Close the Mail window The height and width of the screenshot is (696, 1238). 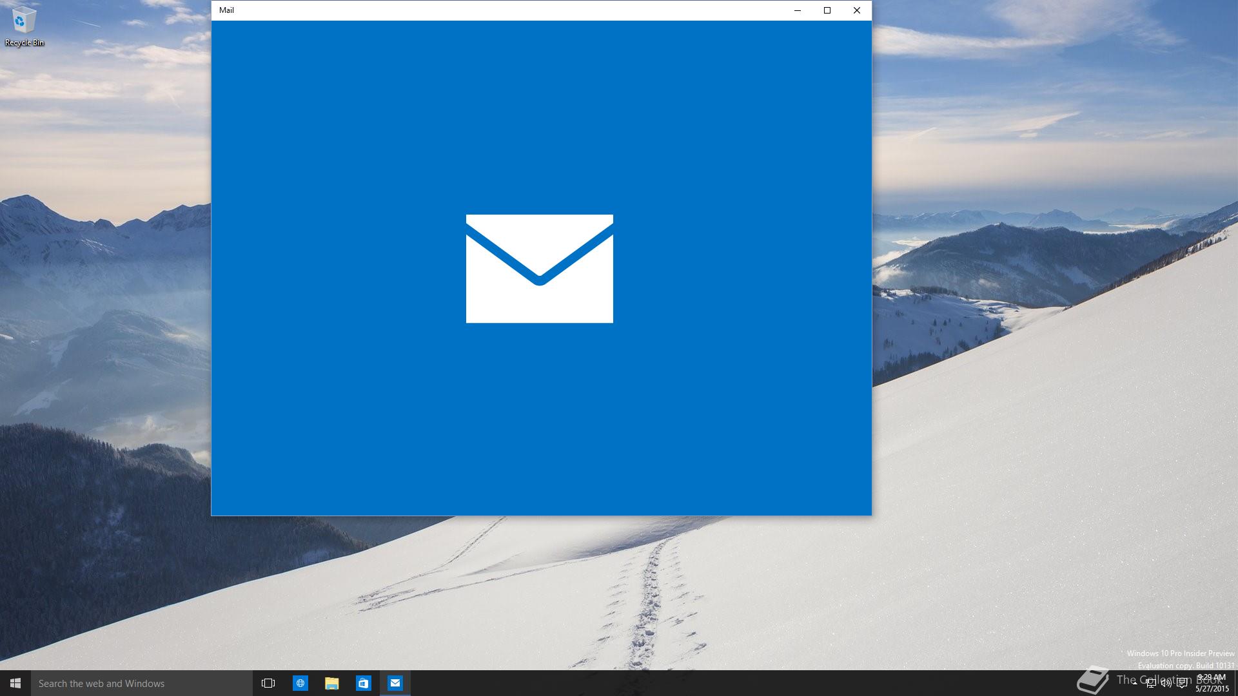tap(857, 10)
